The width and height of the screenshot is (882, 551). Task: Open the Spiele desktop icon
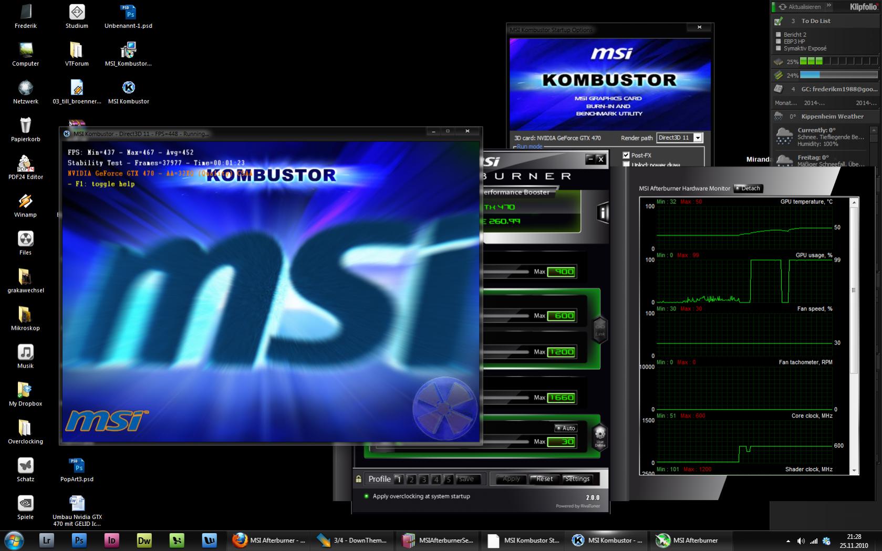point(25,508)
